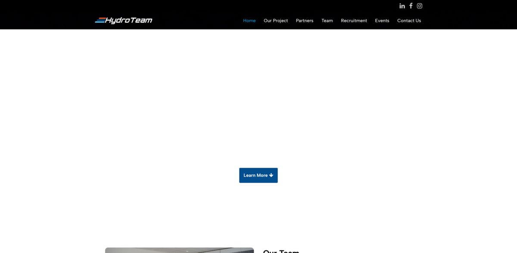Click the HydroTeam wordmark text
Screen dimensions: 517x253
[129, 20]
